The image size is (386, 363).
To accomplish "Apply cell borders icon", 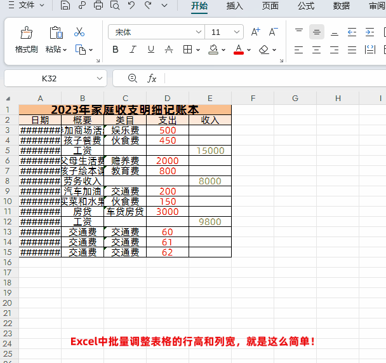I will [x=187, y=50].
